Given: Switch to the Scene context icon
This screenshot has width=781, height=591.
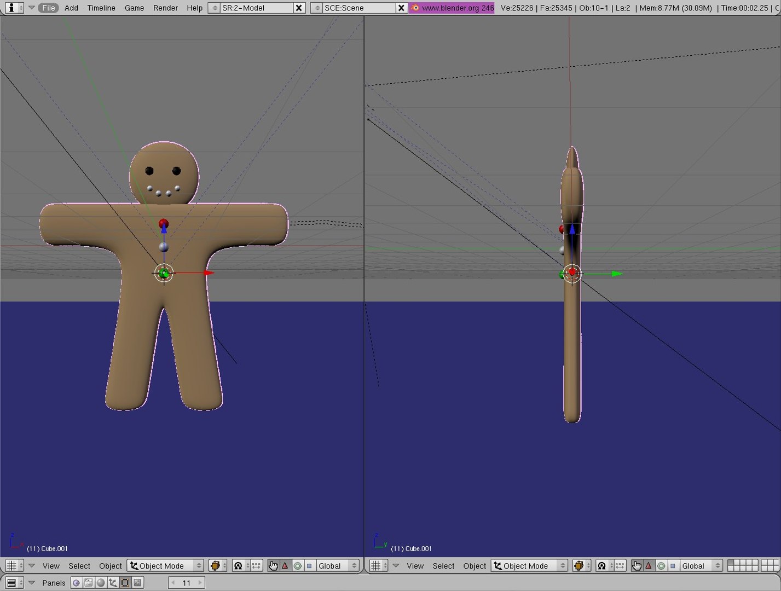Looking at the screenshot, I should click(137, 583).
